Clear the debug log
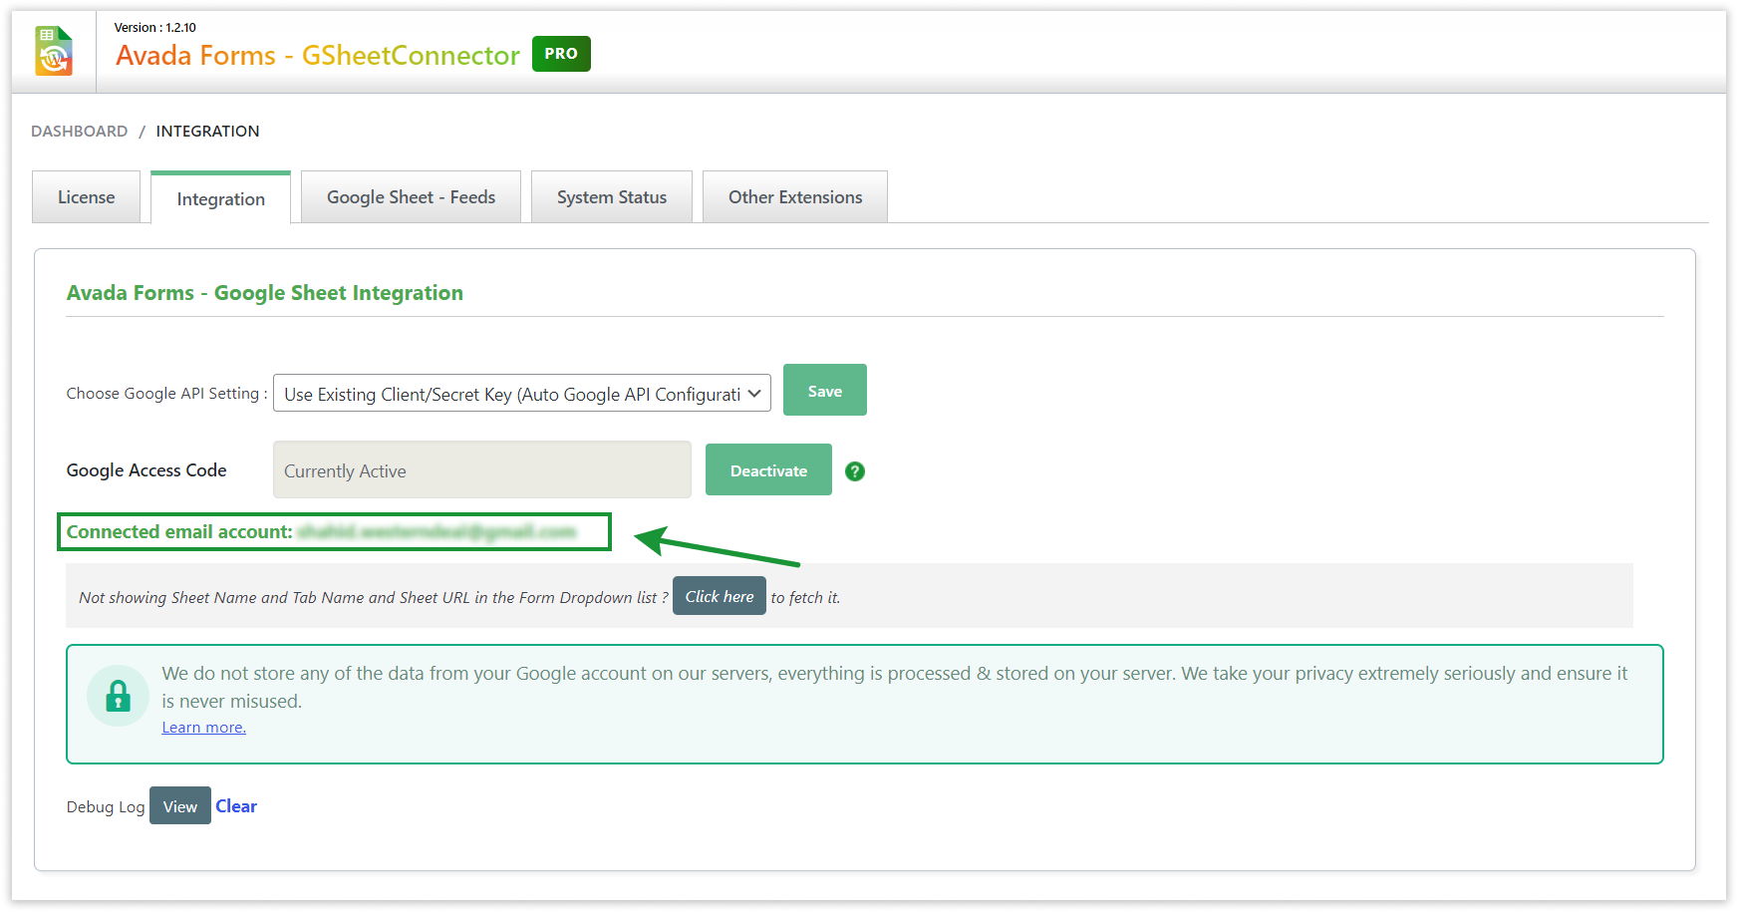Image resolution: width=1738 pixels, height=913 pixels. 236,806
